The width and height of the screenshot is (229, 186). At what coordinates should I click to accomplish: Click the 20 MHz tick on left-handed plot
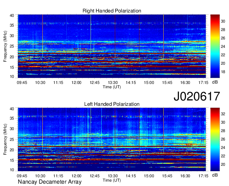click(x=12, y=150)
